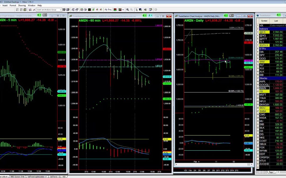Click the first toolbar icon left of Insert Analysis Group
This screenshot has height=178, width=286.
click(x=30, y=10)
